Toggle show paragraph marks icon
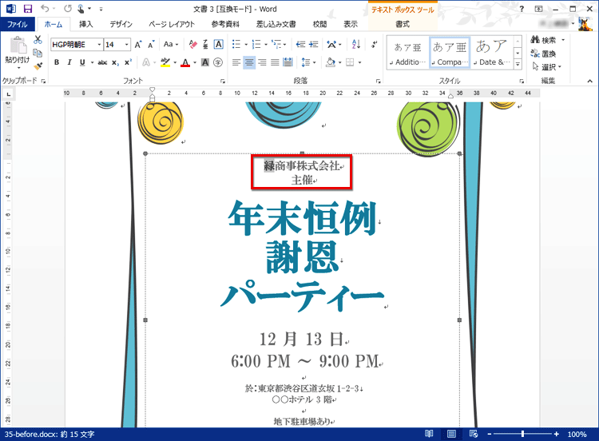The image size is (599, 441). 375,44
